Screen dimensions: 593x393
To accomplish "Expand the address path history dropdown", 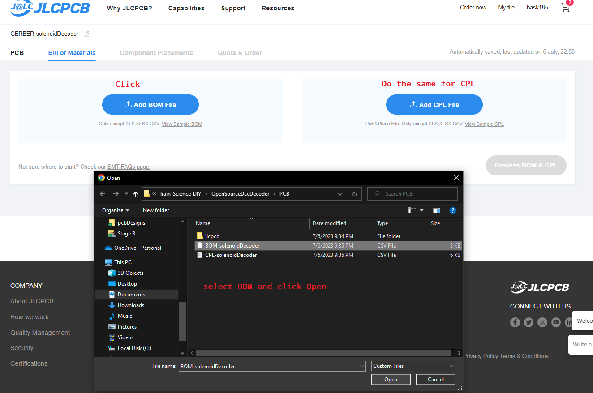I will click(x=340, y=194).
